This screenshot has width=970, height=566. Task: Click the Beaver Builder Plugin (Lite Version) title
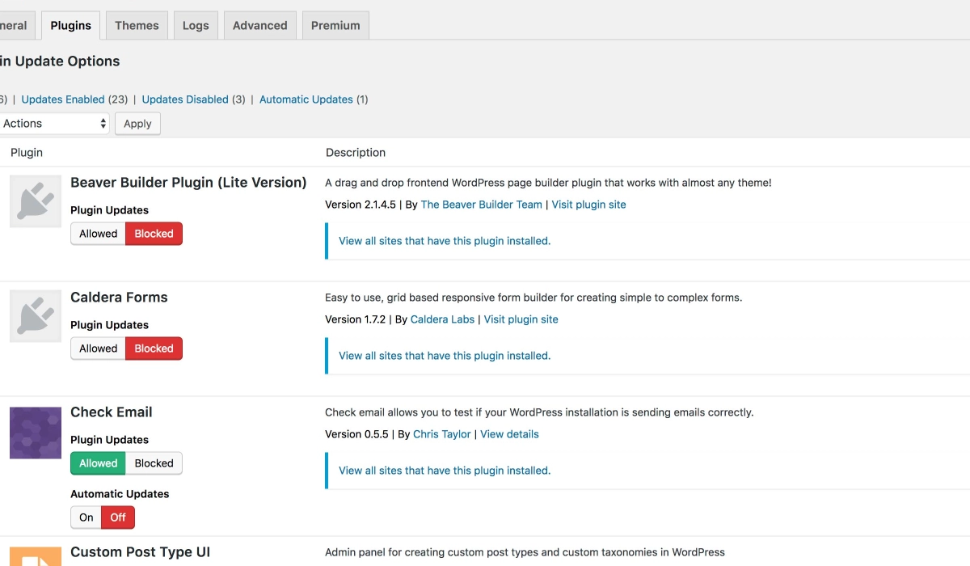pos(188,183)
